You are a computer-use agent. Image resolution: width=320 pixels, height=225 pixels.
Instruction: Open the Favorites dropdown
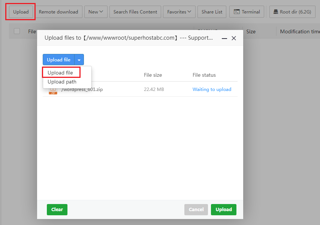point(179,12)
